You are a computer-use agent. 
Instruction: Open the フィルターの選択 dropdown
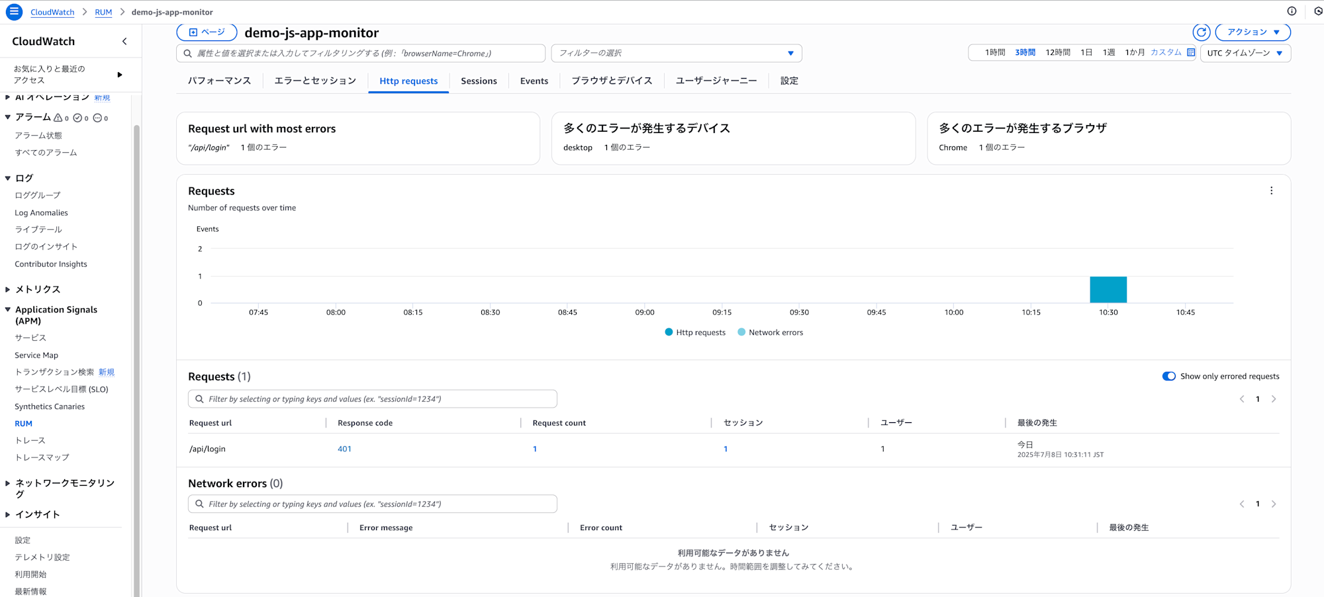pos(676,53)
